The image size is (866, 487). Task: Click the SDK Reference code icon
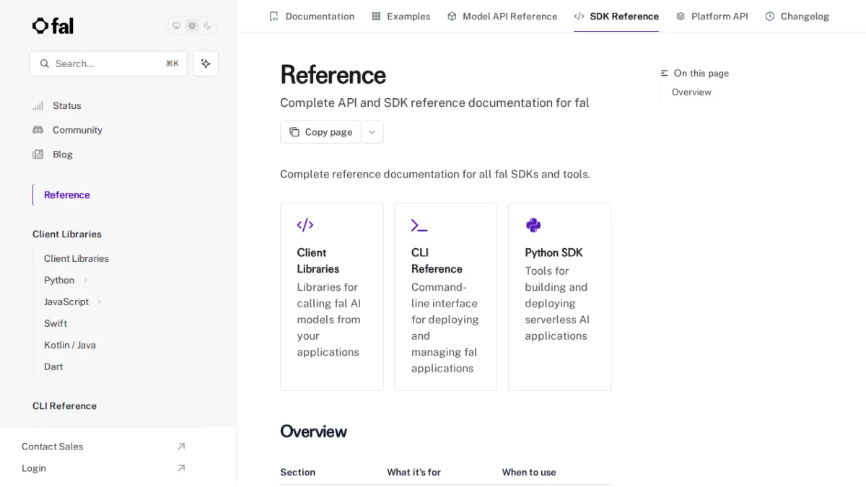coord(579,16)
